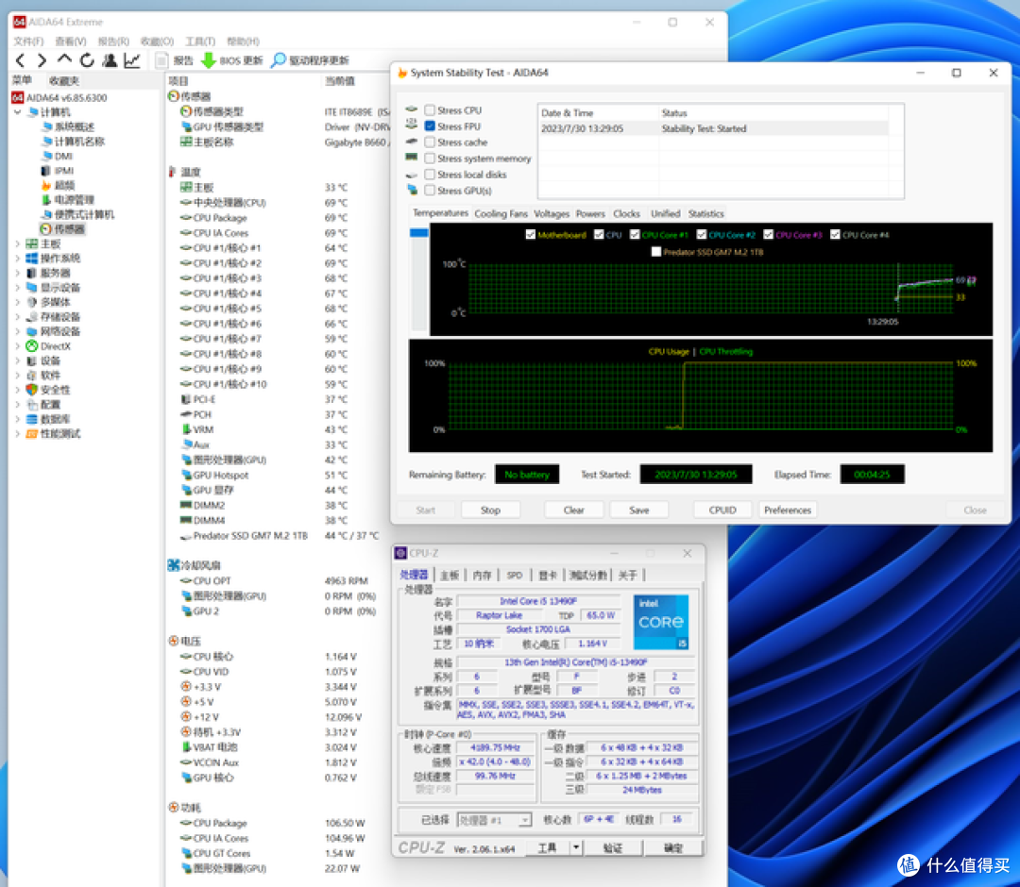1020x887 pixels.
Task: Go back with AIDA64 toolbar back arrow
Action: click(20, 60)
